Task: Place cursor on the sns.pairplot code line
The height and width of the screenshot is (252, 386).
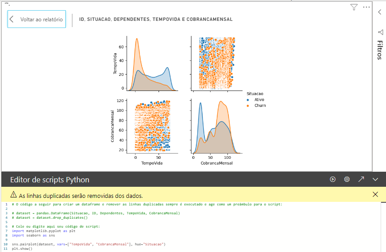Action: 89,244
